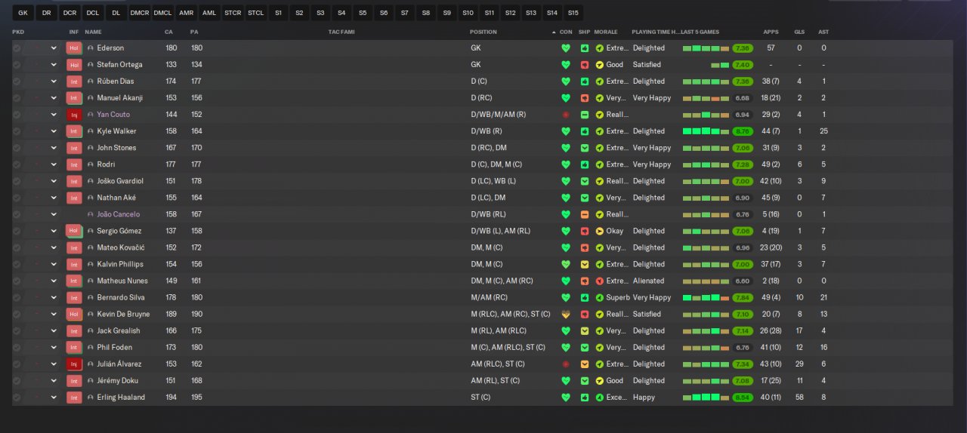Click Matheus Nunes' Alienated playing time status
Image resolution: width=967 pixels, height=433 pixels.
649,281
